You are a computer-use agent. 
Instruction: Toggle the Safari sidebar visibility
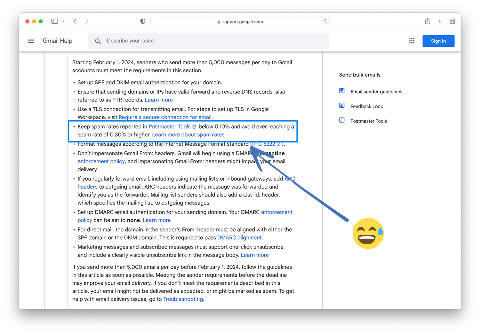click(x=54, y=21)
